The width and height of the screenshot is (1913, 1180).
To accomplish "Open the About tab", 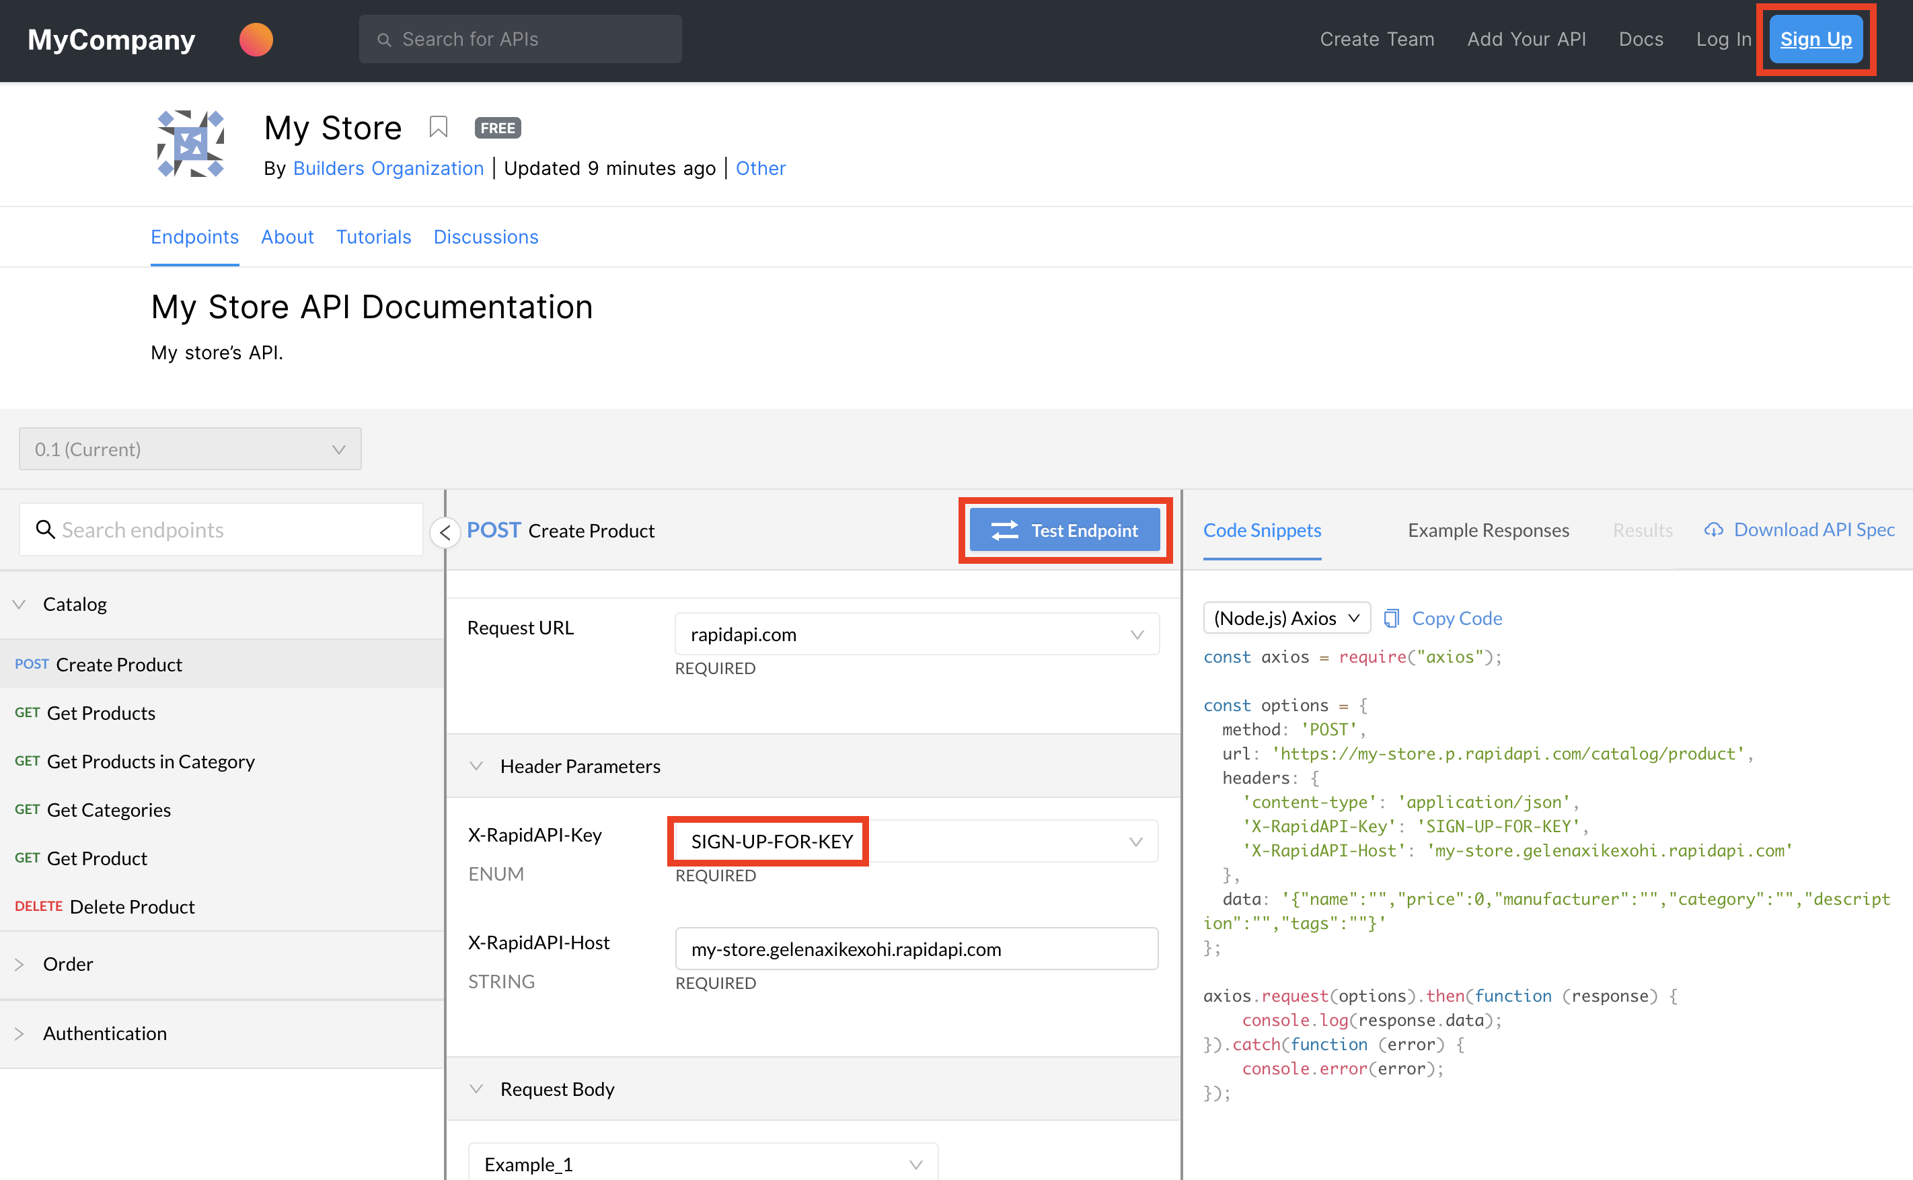I will coord(287,236).
